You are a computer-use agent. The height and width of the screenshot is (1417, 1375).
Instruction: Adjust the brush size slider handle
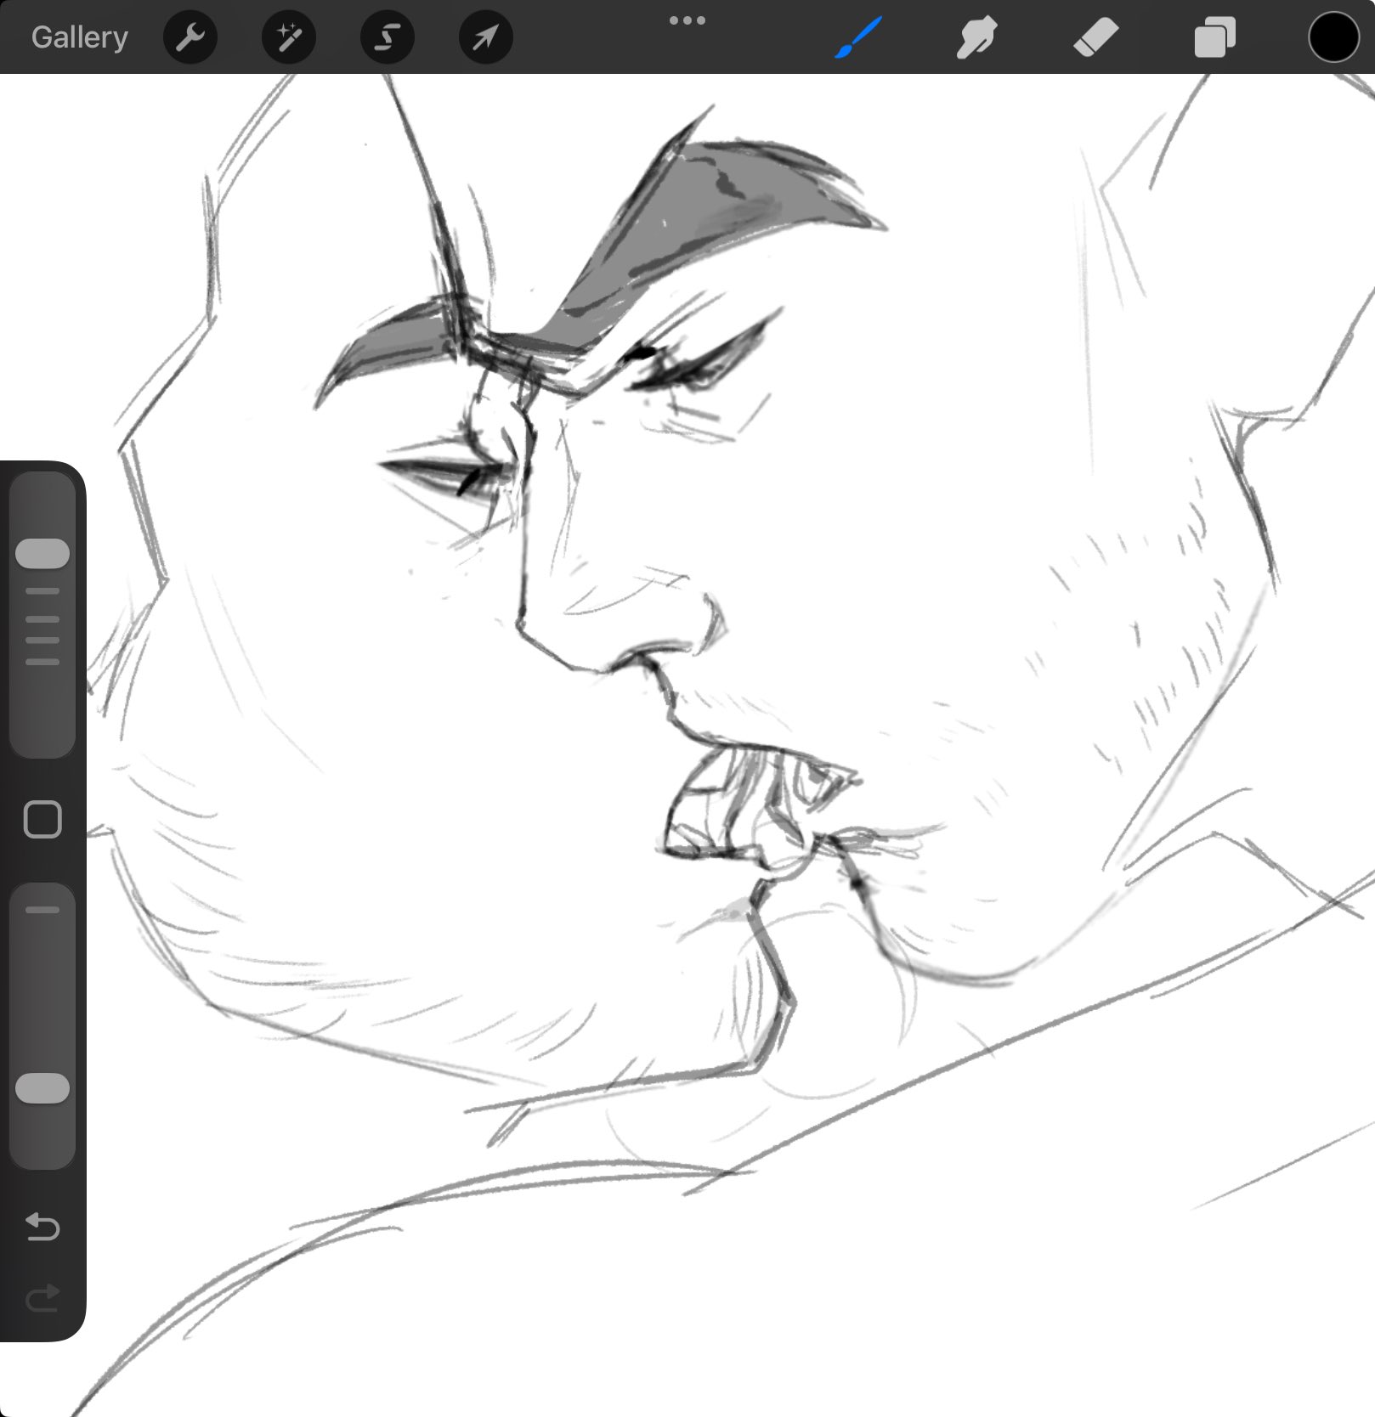(x=42, y=553)
